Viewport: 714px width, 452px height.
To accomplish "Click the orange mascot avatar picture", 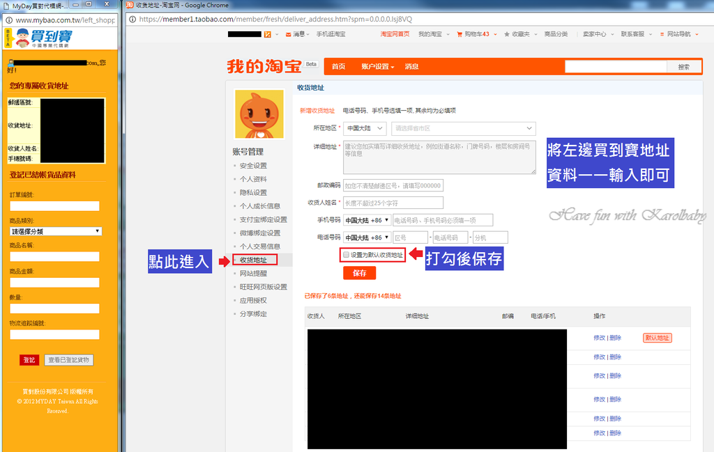I will [x=259, y=114].
